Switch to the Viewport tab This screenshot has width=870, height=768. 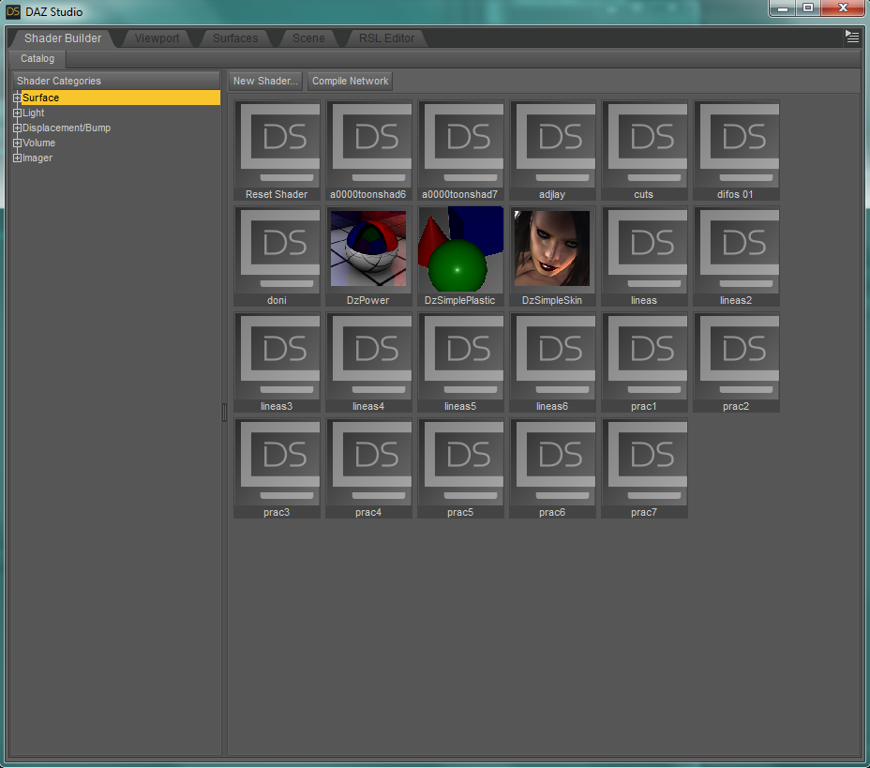(157, 38)
